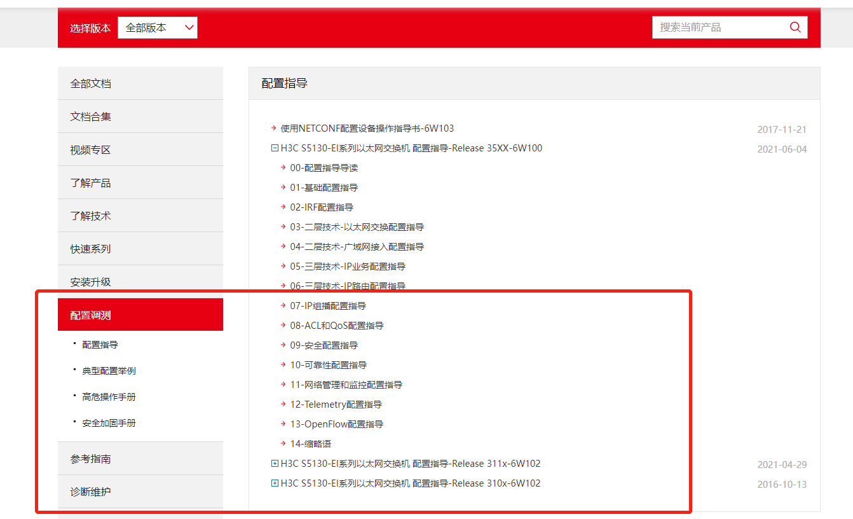The image size is (853, 519).
Task: Open 10-可靠性配置指导 chapter
Action: click(329, 365)
